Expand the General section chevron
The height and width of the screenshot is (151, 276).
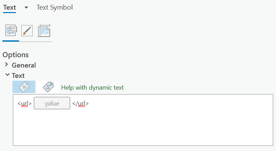[x=7, y=65]
